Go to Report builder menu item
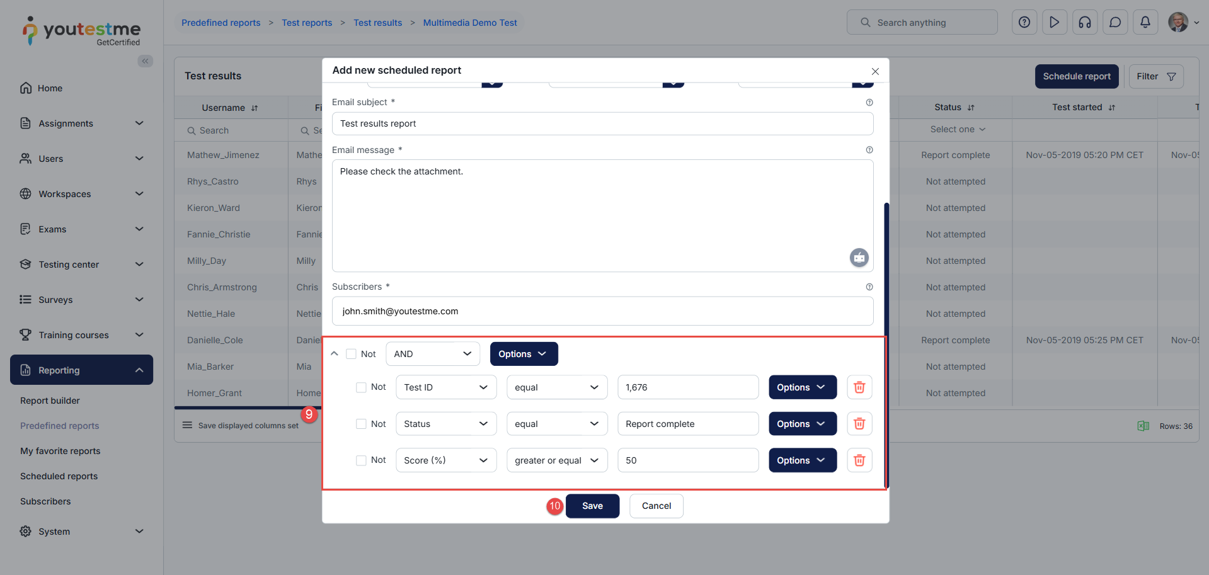Screen dimensions: 1209x575 tap(50, 401)
